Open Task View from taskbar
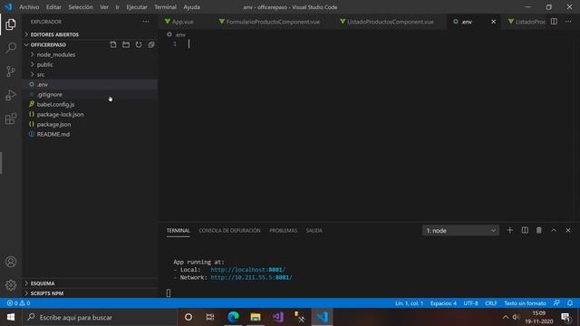The width and height of the screenshot is (580, 326). [x=210, y=317]
